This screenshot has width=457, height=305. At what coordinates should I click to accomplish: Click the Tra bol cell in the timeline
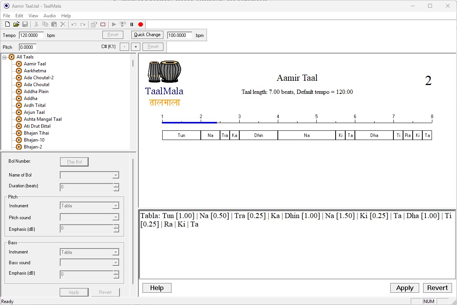pyautogui.click(x=225, y=135)
